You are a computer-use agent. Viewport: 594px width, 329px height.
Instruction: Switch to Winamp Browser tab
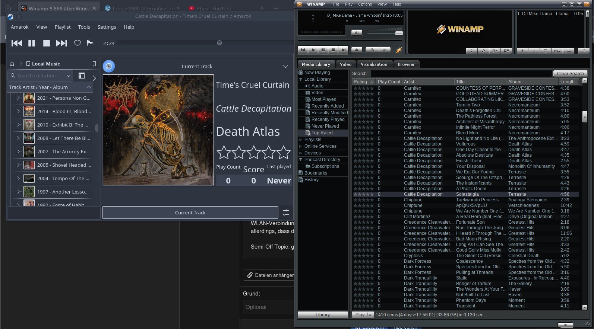pos(406,64)
